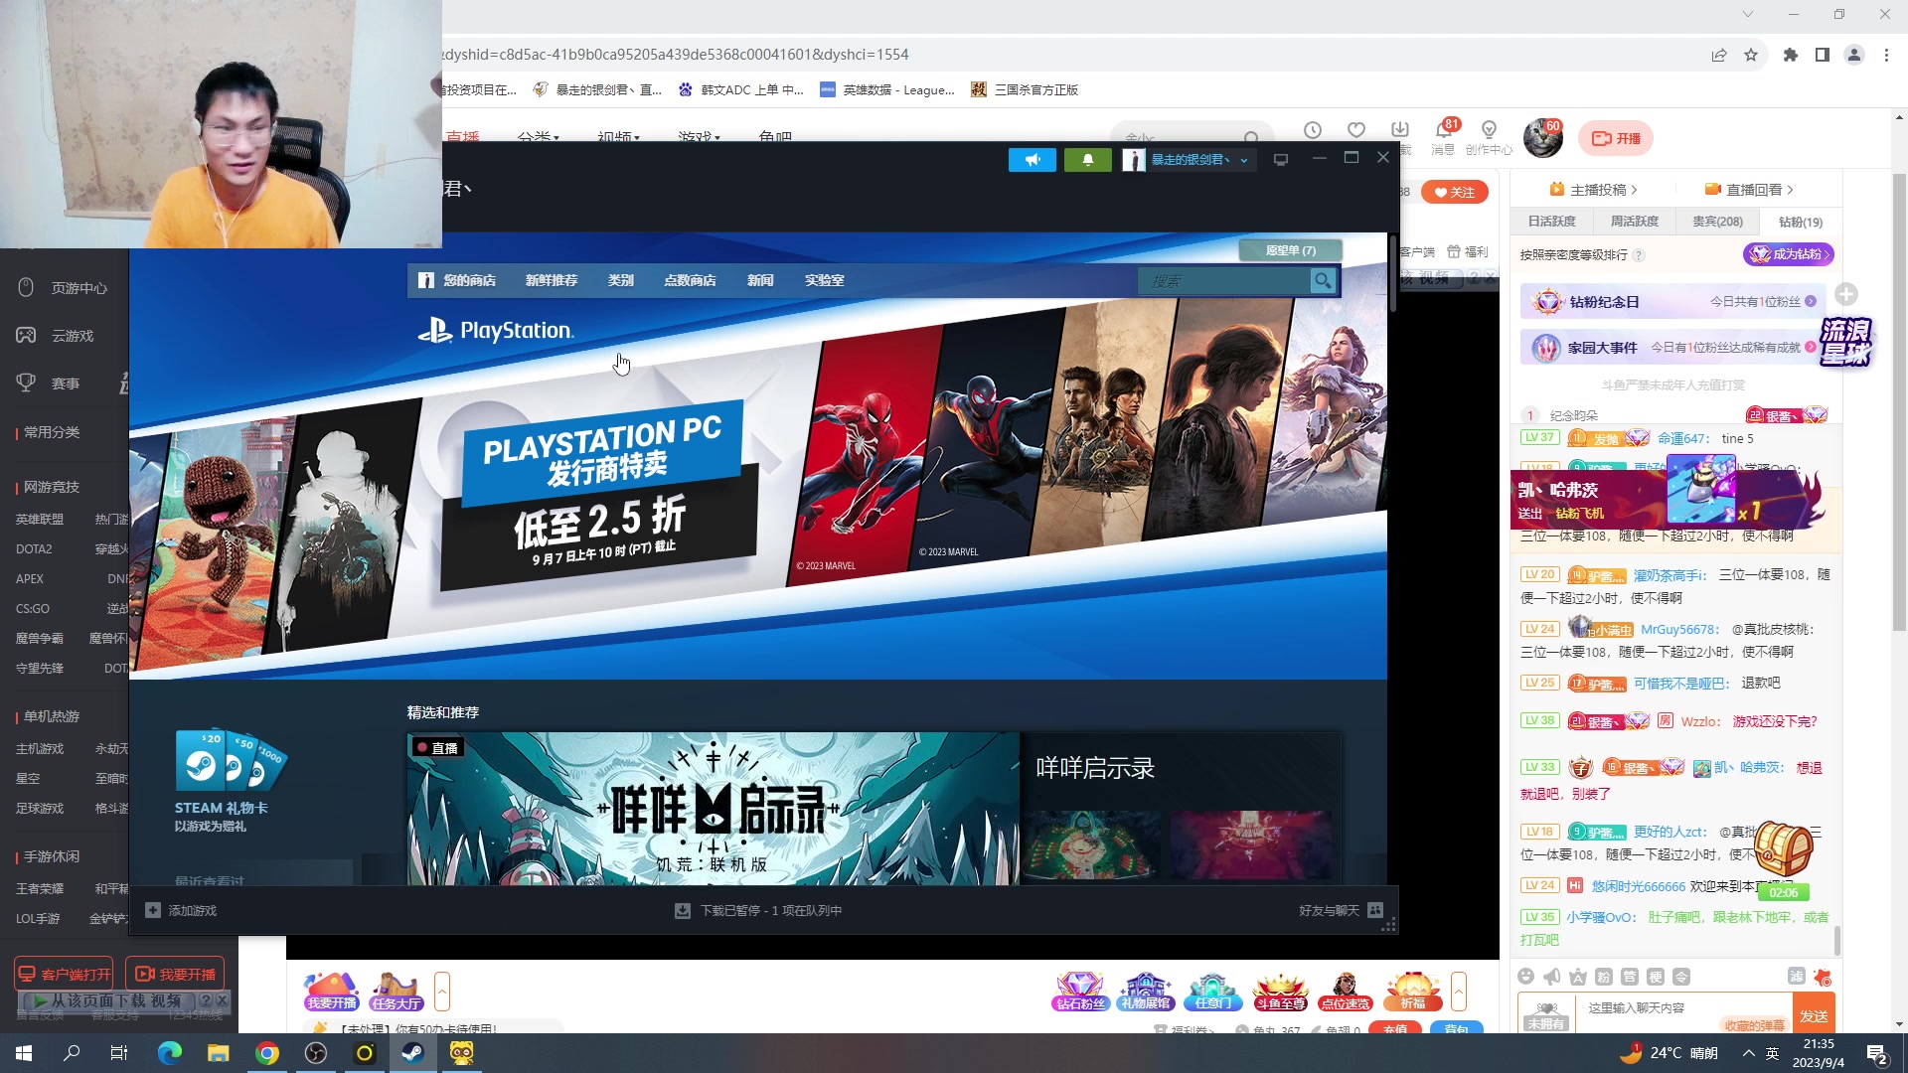Open the green notification bell in Steam window

(x=1087, y=159)
